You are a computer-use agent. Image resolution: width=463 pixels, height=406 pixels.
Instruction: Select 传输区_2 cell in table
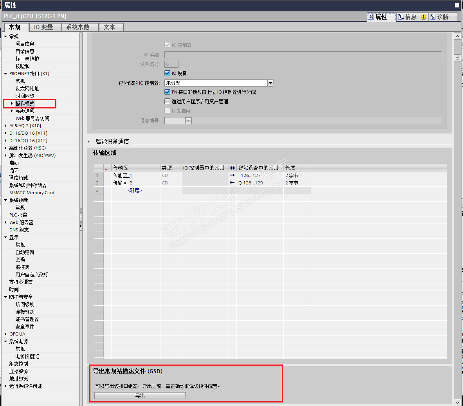136,183
